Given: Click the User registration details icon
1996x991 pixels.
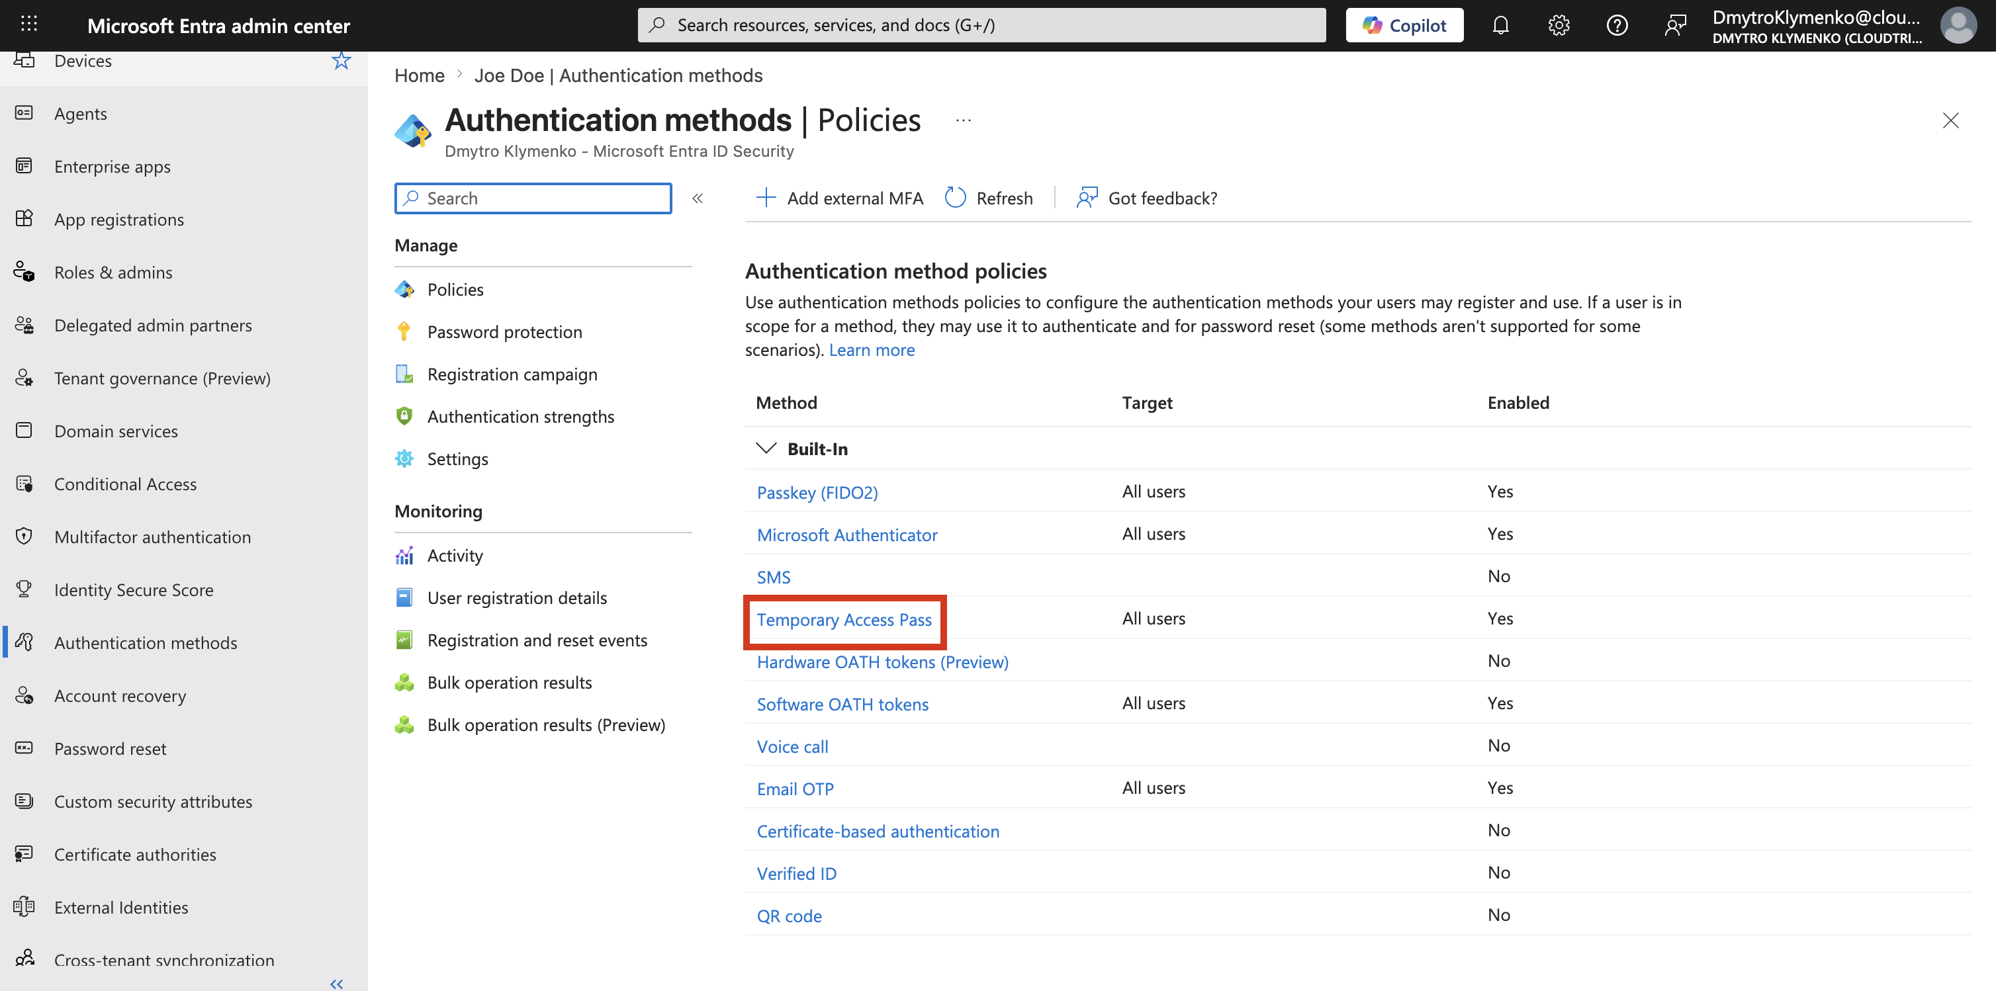Looking at the screenshot, I should (x=404, y=597).
